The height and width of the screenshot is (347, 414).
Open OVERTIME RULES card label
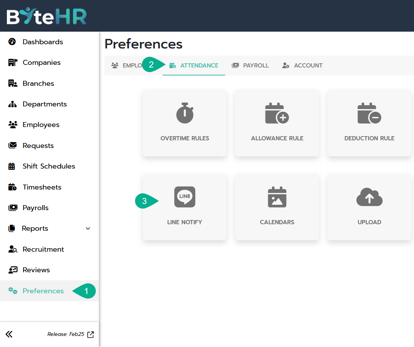185,138
